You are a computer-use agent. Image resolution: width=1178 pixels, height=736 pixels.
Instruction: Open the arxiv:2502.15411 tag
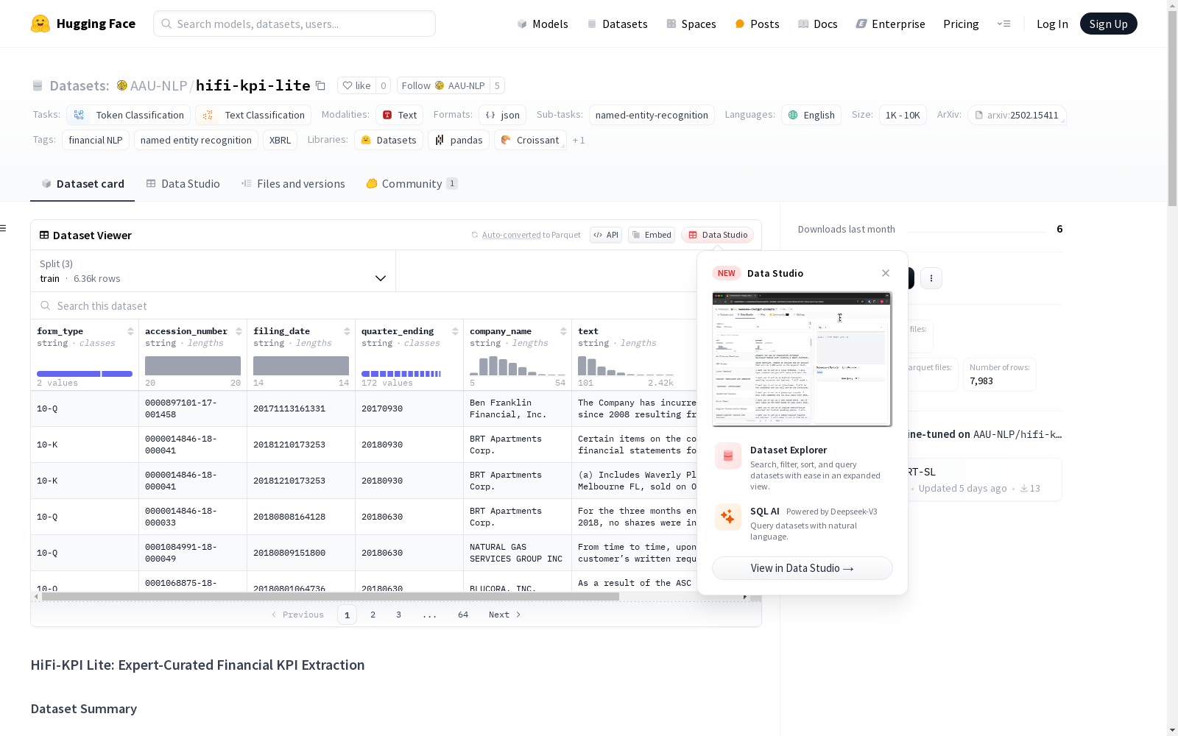pos(1017,115)
